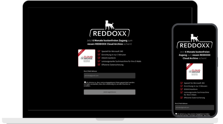The height and width of the screenshot is (124, 223).
Task: Click the phone checkmark beside Speziell für Microsoft 365
Action: click(x=181, y=83)
